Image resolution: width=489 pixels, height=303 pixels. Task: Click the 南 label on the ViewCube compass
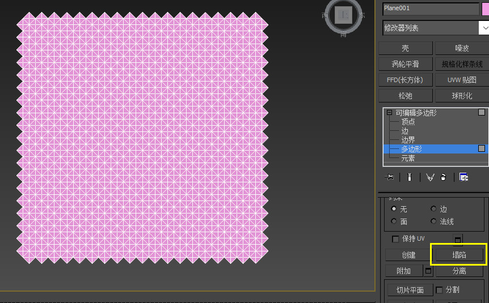tap(343, 34)
